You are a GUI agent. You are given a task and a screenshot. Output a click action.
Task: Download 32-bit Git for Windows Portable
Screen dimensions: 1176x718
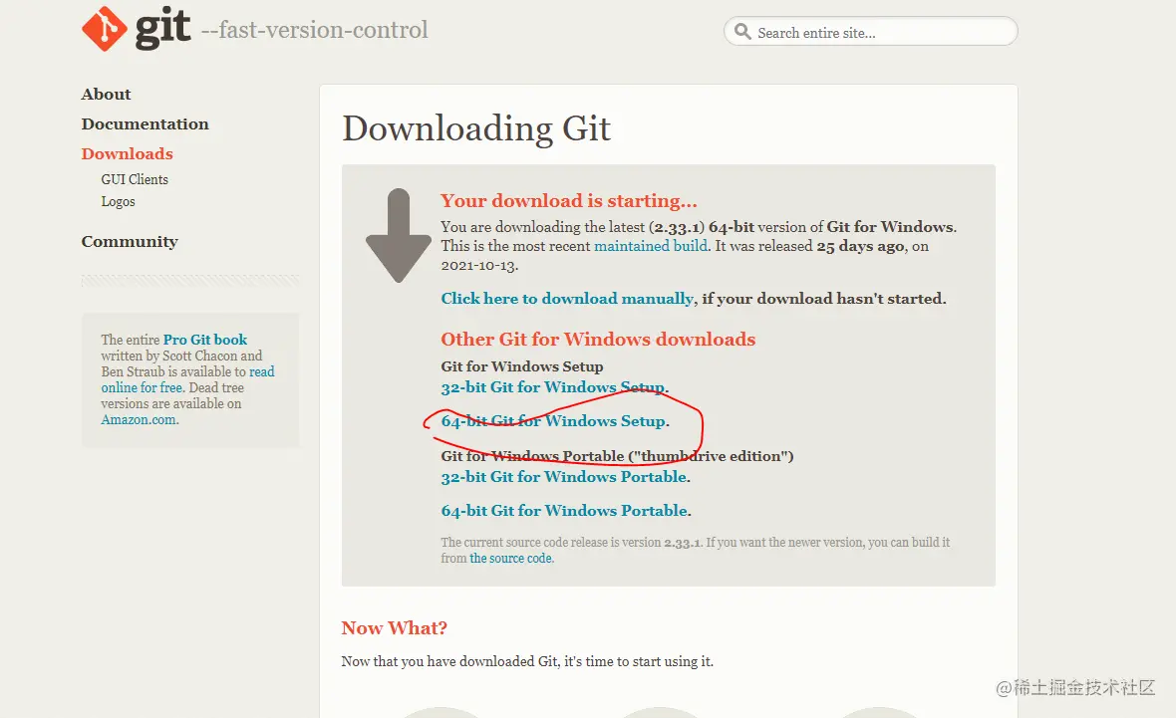coord(564,477)
